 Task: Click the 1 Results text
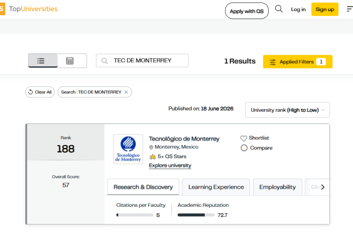240,61
